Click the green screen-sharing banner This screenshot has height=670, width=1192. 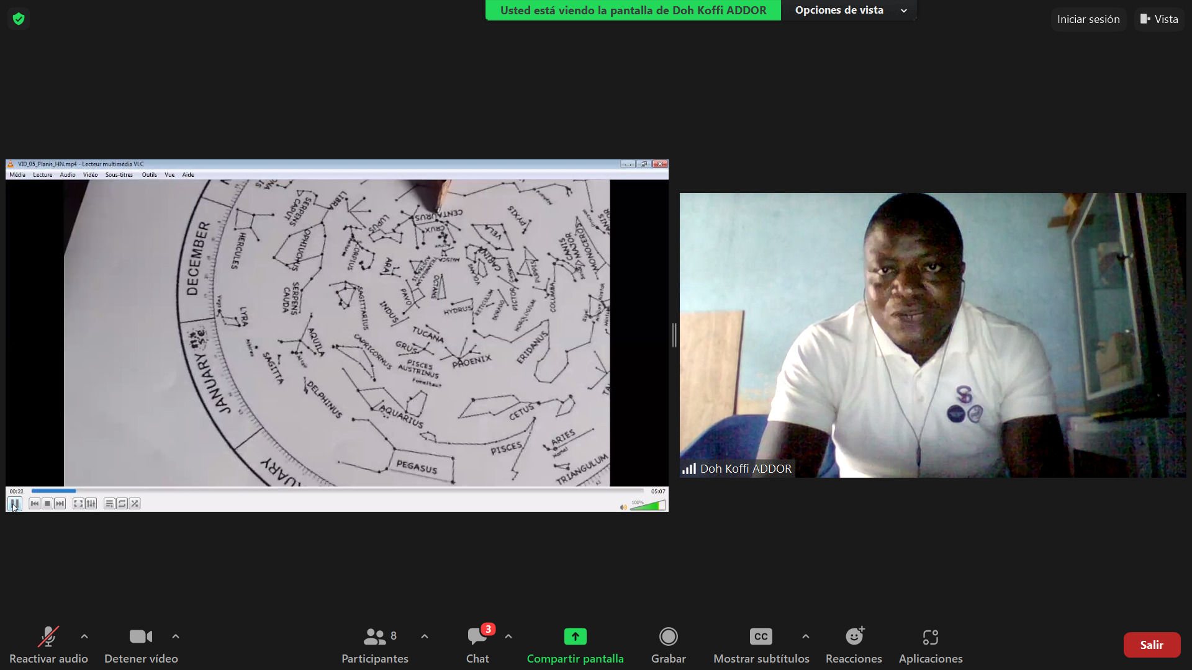tap(633, 10)
